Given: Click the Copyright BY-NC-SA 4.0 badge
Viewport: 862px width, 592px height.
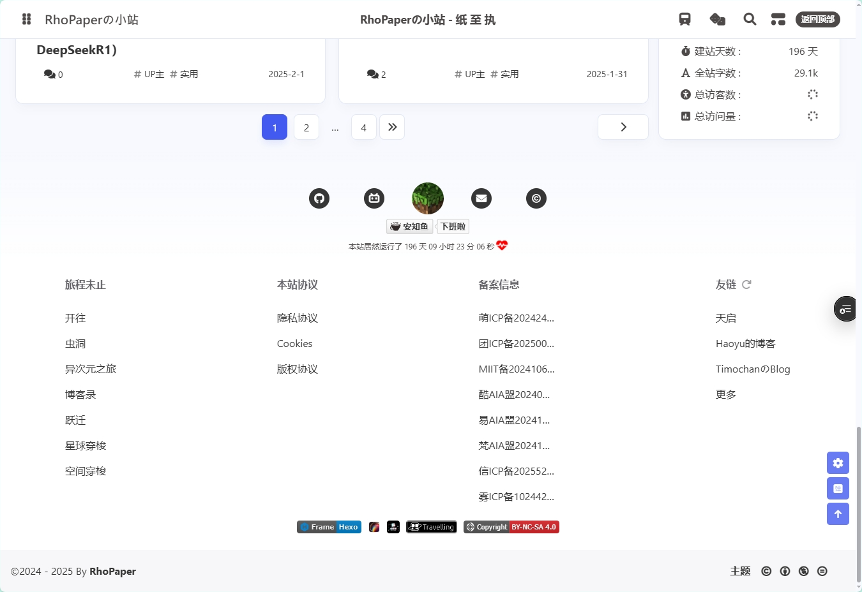Looking at the screenshot, I should point(511,527).
